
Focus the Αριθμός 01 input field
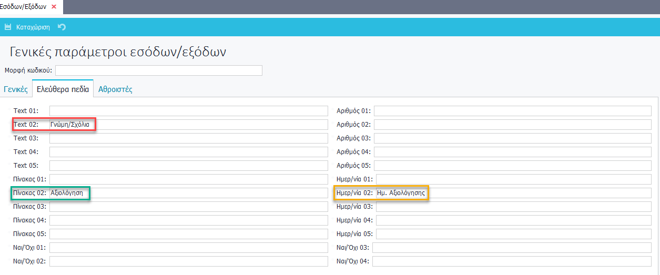coord(512,111)
